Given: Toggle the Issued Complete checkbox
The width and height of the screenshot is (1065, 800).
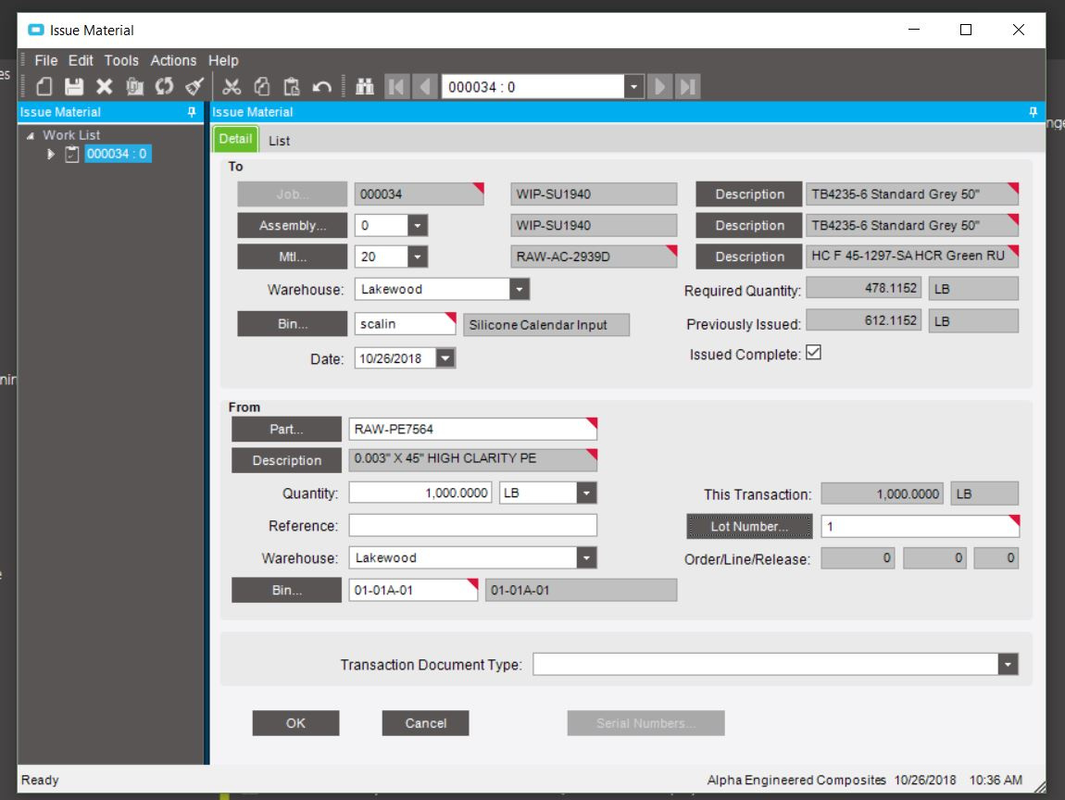Looking at the screenshot, I should point(814,353).
